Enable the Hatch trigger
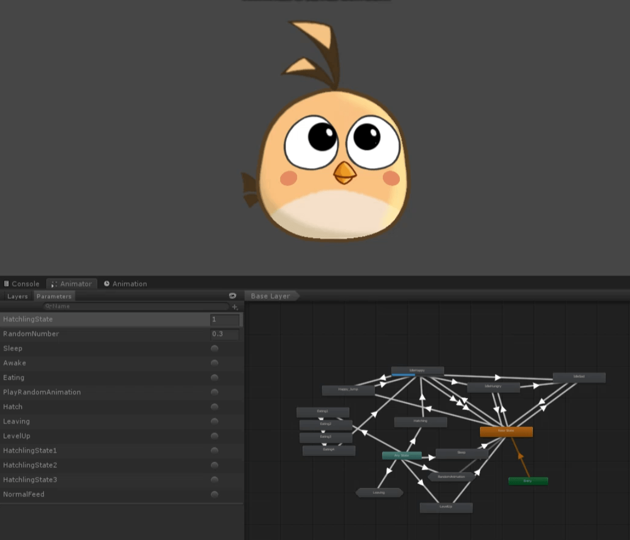 click(x=214, y=407)
